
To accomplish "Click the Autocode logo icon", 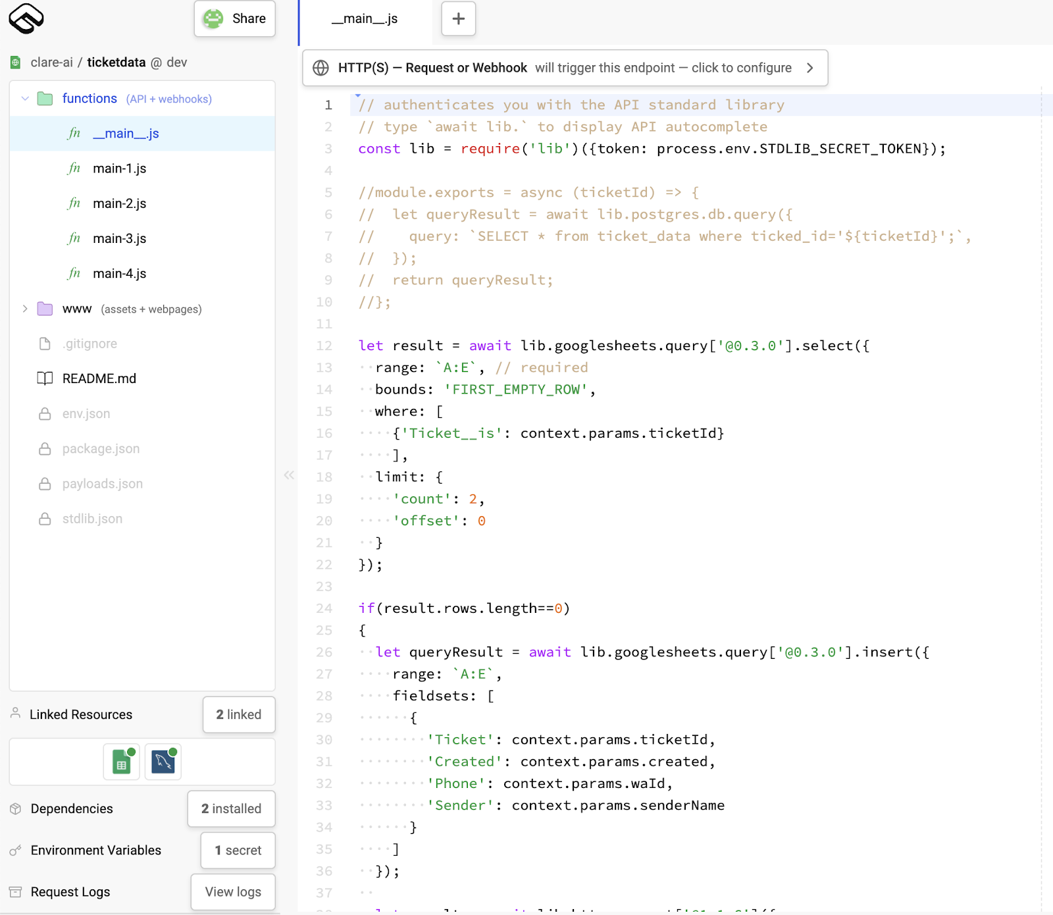I will (26, 18).
